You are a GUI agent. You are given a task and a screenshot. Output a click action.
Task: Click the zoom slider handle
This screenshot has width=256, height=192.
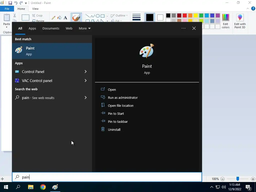click(238, 179)
